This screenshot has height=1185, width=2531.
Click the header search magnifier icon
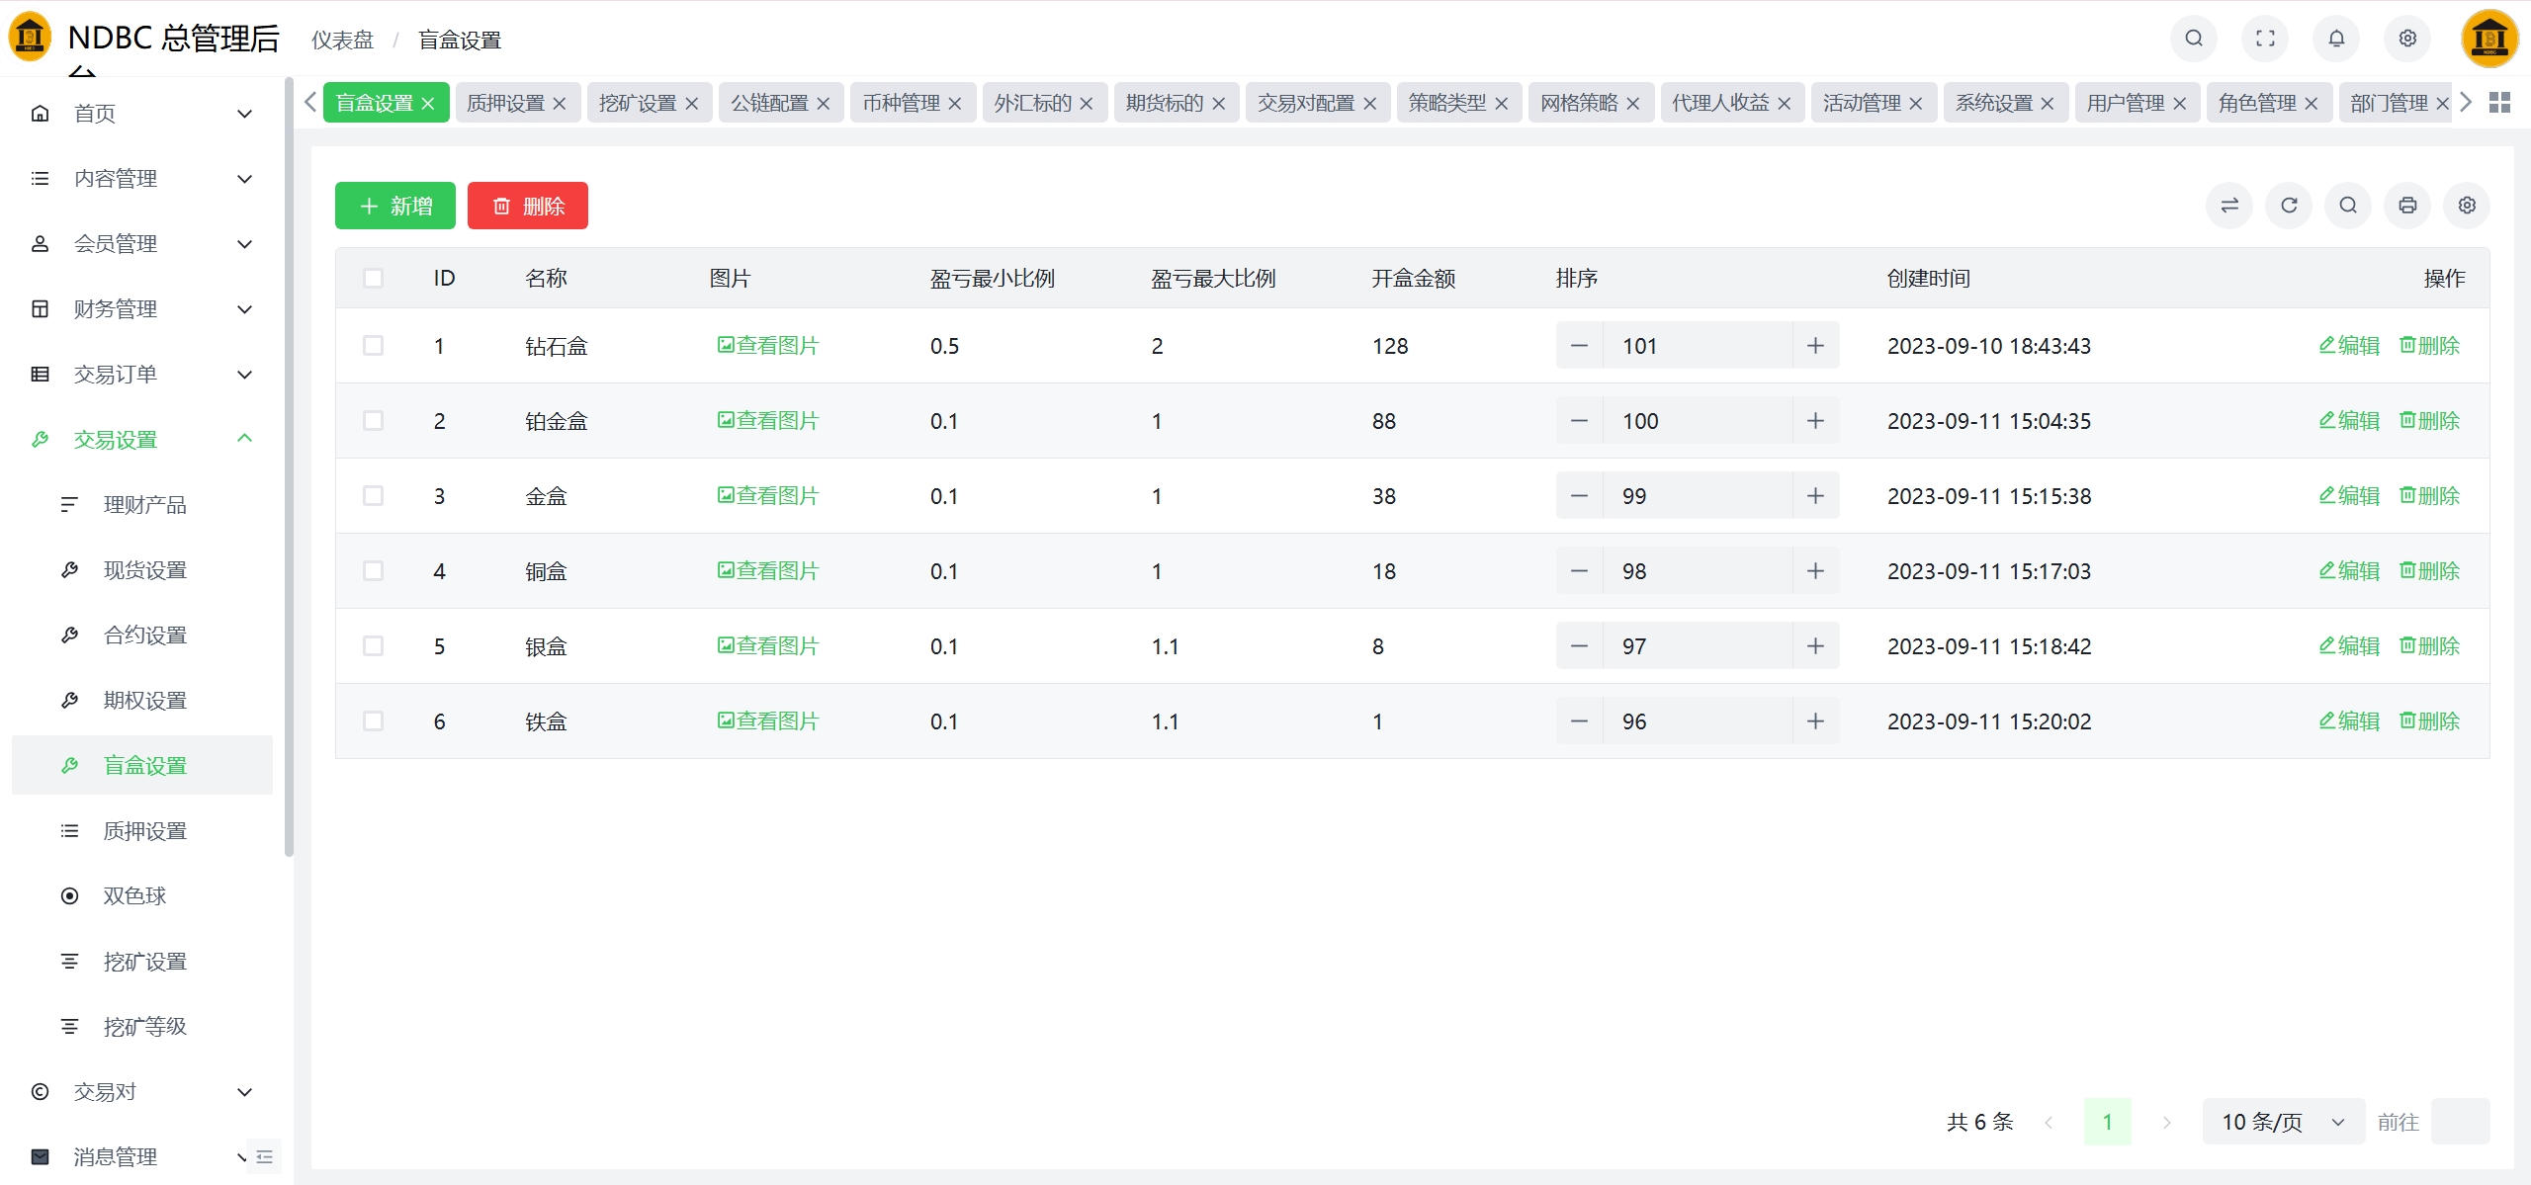pos(2194,39)
